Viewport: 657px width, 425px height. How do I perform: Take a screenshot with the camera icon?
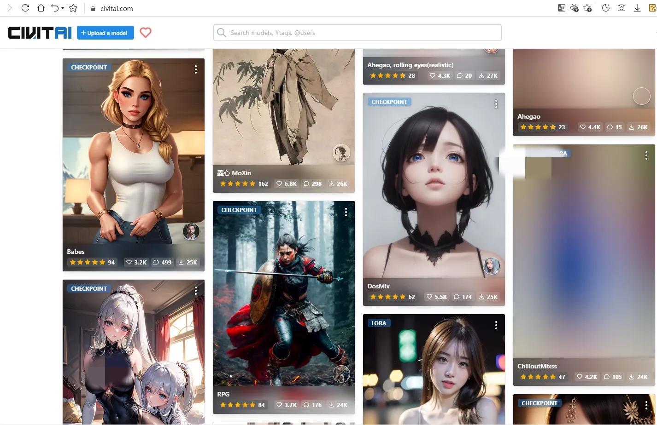622,8
